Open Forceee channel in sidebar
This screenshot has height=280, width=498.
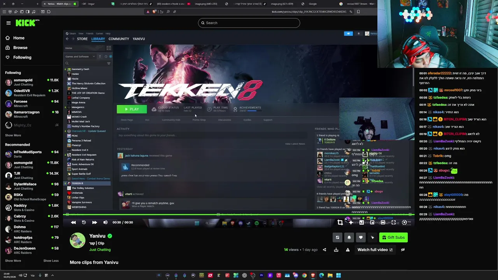32,103
